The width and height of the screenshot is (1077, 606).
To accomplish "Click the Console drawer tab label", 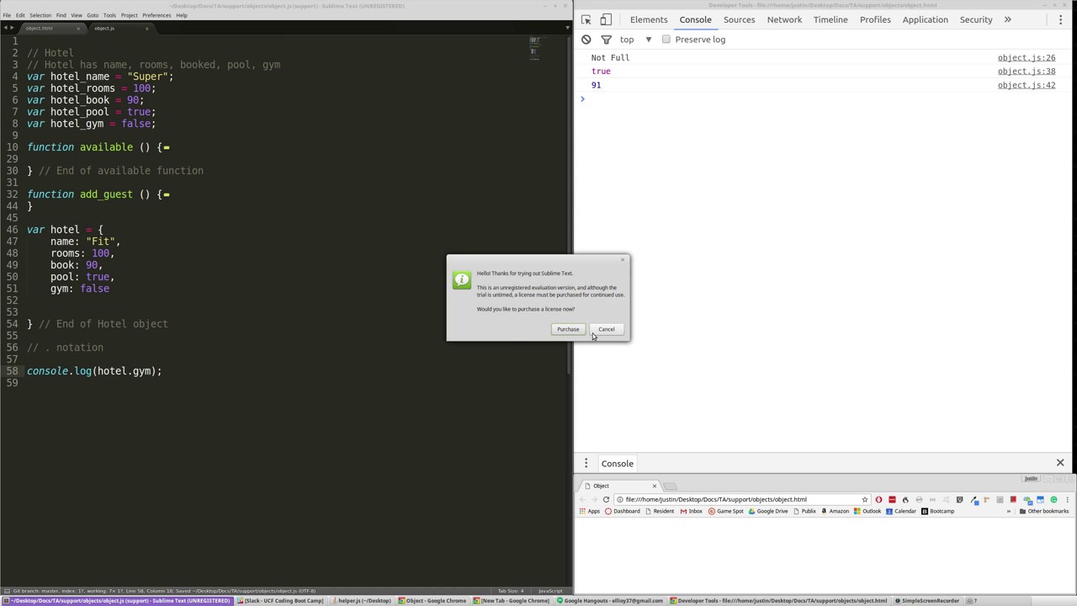I will 617,464.
